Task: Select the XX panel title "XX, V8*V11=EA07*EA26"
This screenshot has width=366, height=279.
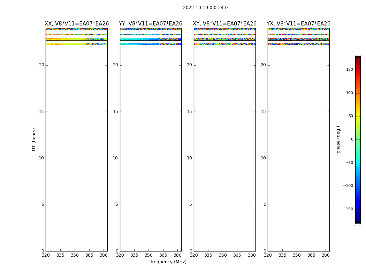Action: [77, 24]
